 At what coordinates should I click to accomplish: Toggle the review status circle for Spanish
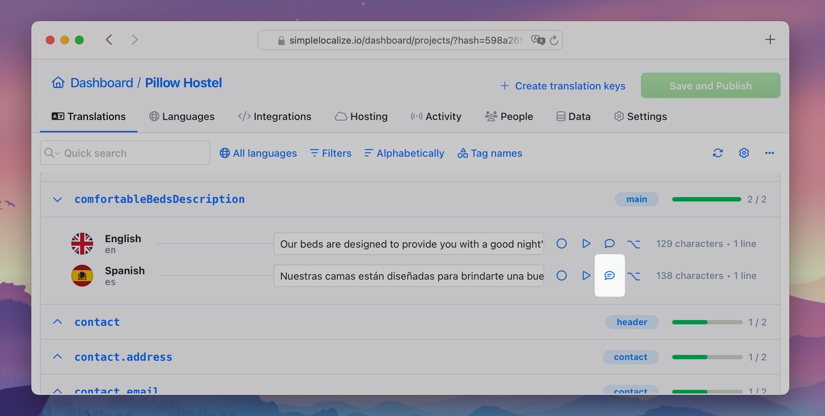[562, 276]
